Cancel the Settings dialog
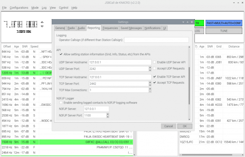 pyautogui.click(x=168, y=126)
